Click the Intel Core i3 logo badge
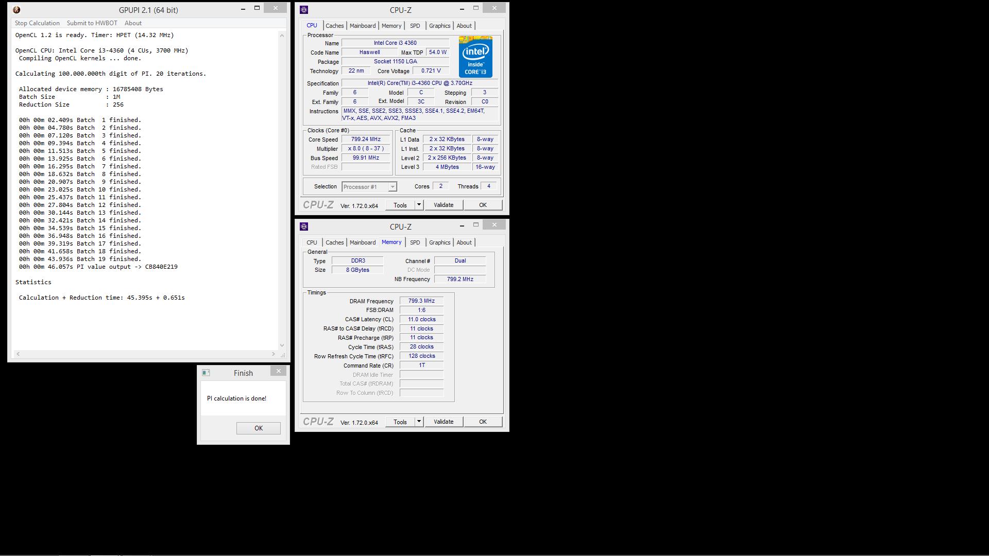Viewport: 989px width, 556px height. pos(475,57)
